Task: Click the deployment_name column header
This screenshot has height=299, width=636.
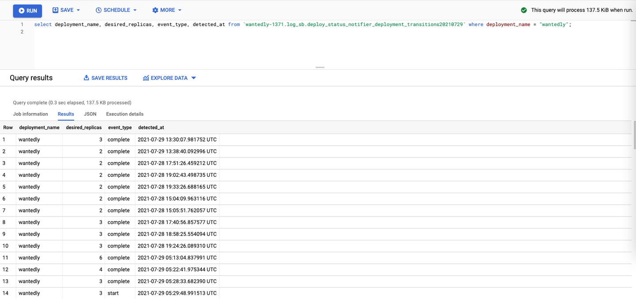Action: [39, 127]
